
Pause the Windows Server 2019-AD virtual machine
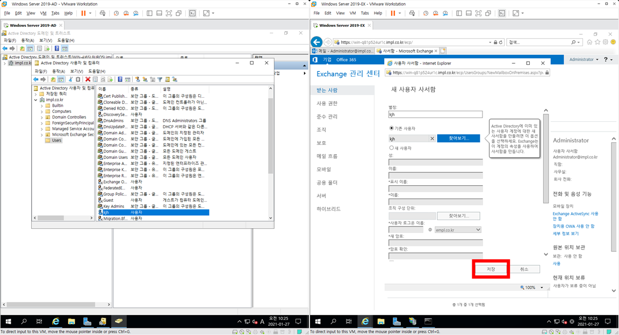[83, 13]
